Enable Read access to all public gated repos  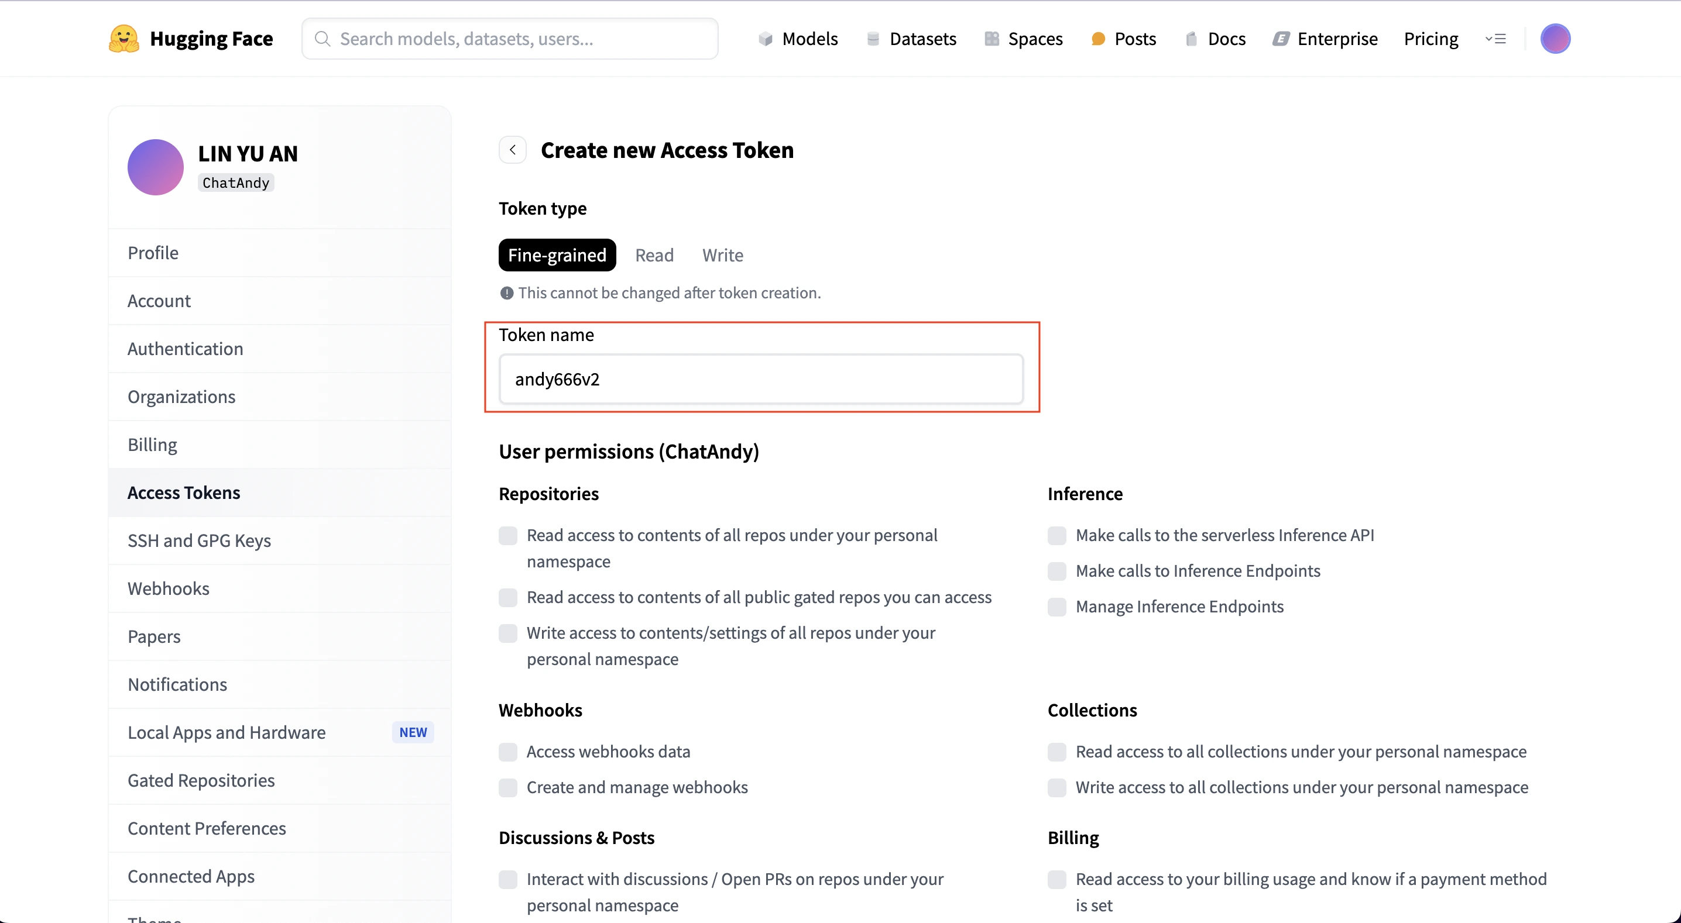pyautogui.click(x=507, y=597)
